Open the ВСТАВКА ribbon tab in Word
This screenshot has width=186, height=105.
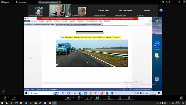pos(42,21)
